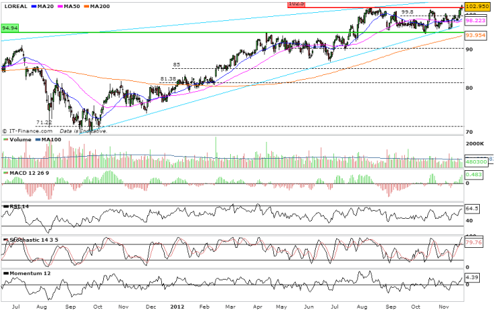Click the 79.76 Stochastic value tag
Image resolution: width=494 pixels, height=310 pixels.
click(x=474, y=243)
